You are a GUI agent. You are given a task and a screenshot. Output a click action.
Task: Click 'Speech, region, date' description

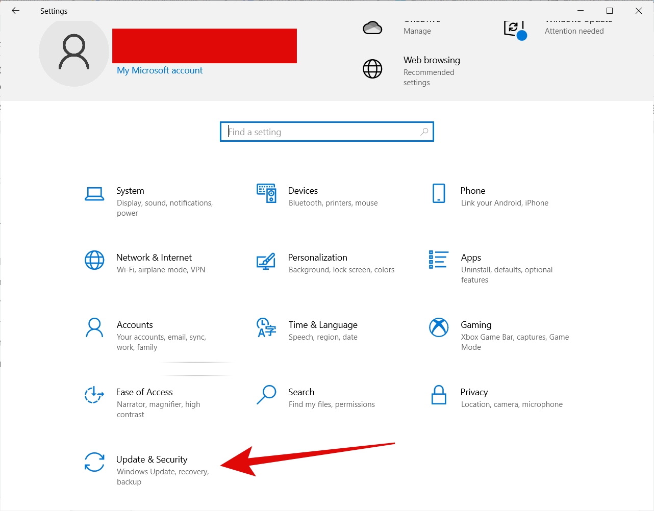323,337
